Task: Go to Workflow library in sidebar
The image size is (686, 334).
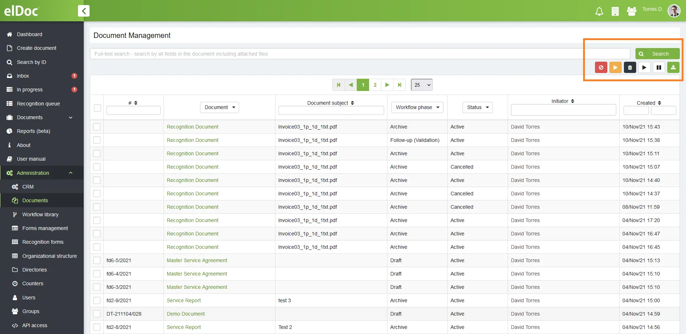Action: pyautogui.click(x=40, y=214)
